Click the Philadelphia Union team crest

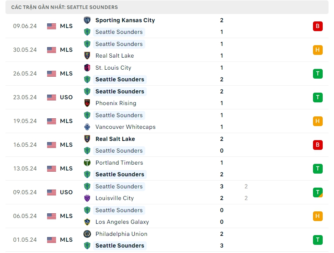tap(87, 234)
